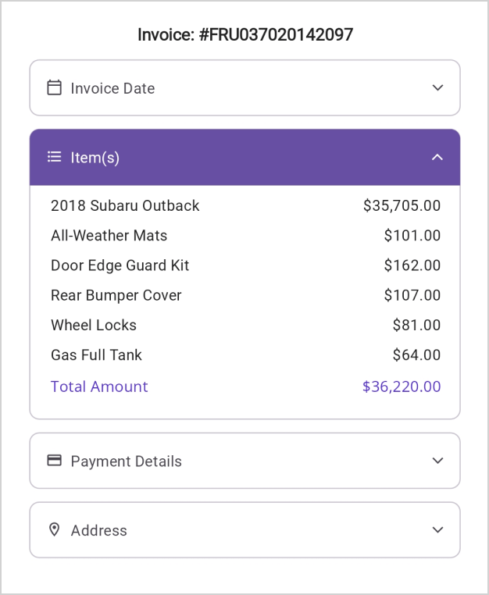This screenshot has height=595, width=489.
Task: Click the invoice number heading #FRU037020142097
Action: click(x=244, y=34)
